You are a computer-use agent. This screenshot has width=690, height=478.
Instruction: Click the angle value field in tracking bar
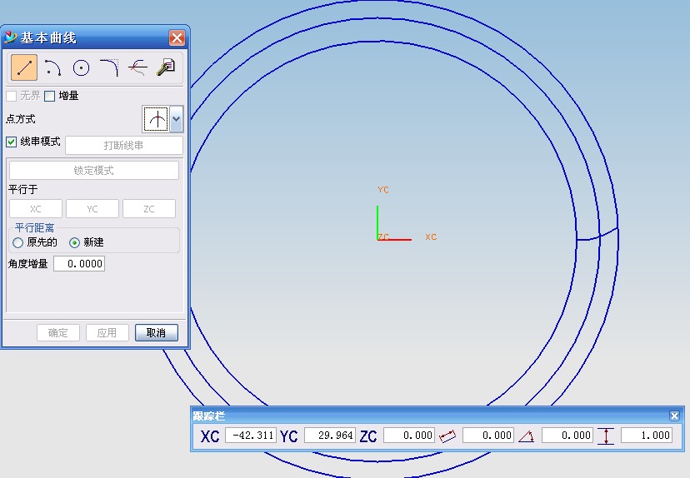567,436
